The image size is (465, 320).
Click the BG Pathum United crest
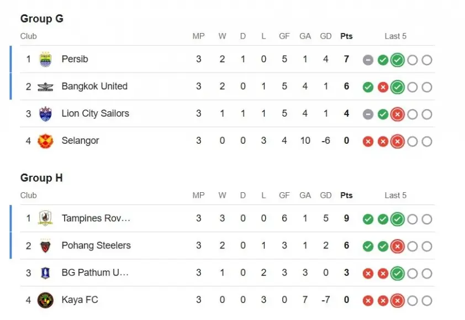45,273
